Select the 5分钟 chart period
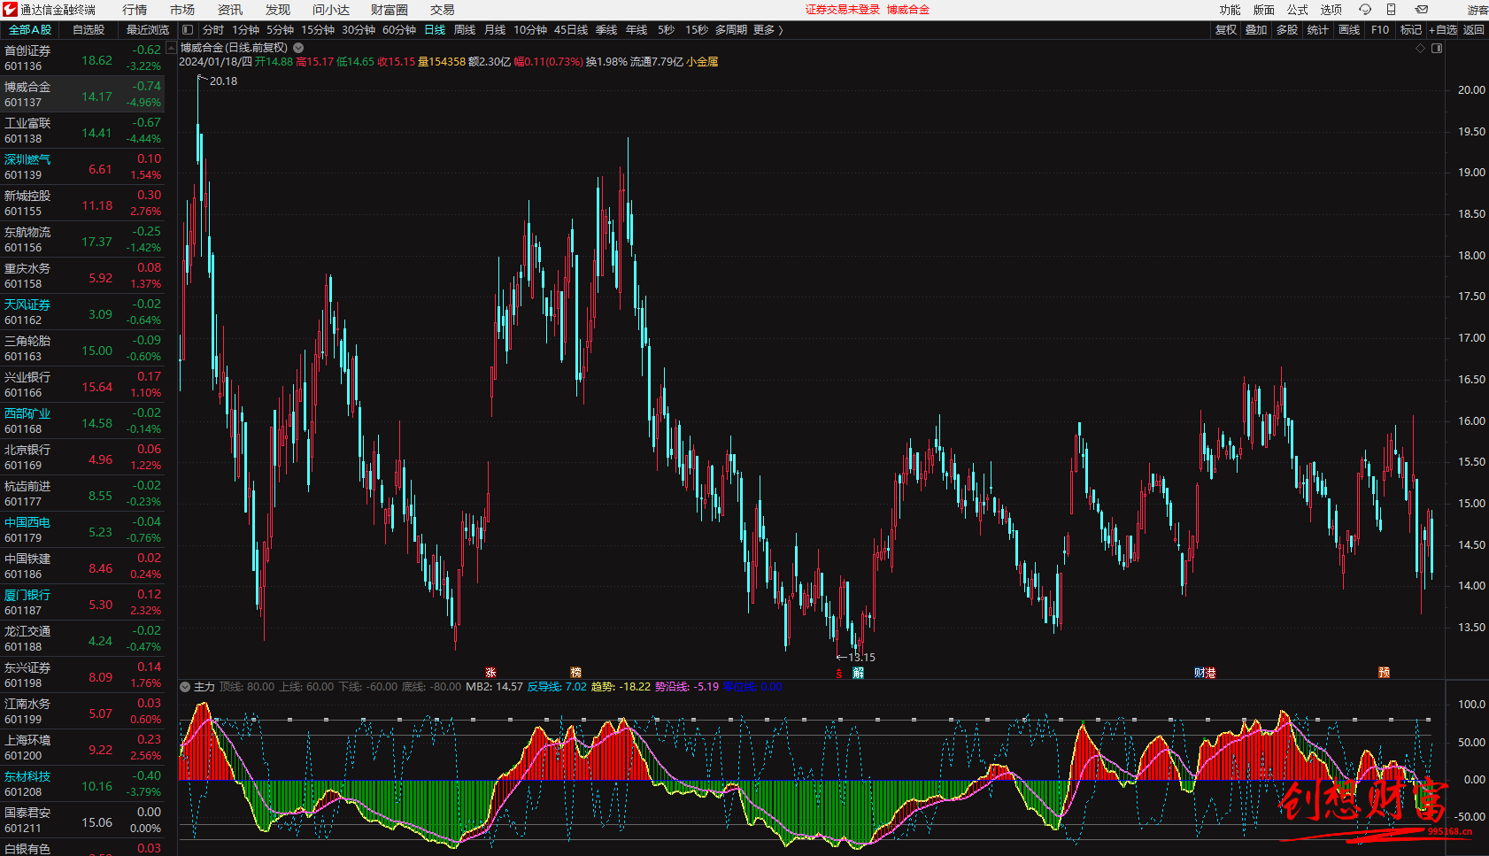Screen dimensions: 1489x856 [281, 30]
